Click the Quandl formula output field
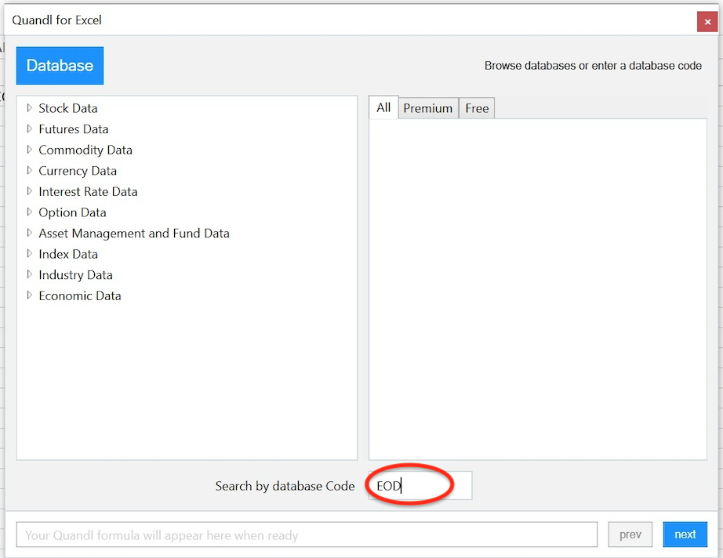This screenshot has height=558, width=723. (x=307, y=534)
